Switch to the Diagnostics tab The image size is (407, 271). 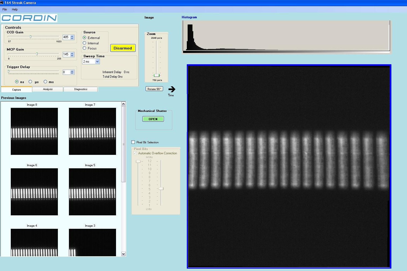pos(81,89)
